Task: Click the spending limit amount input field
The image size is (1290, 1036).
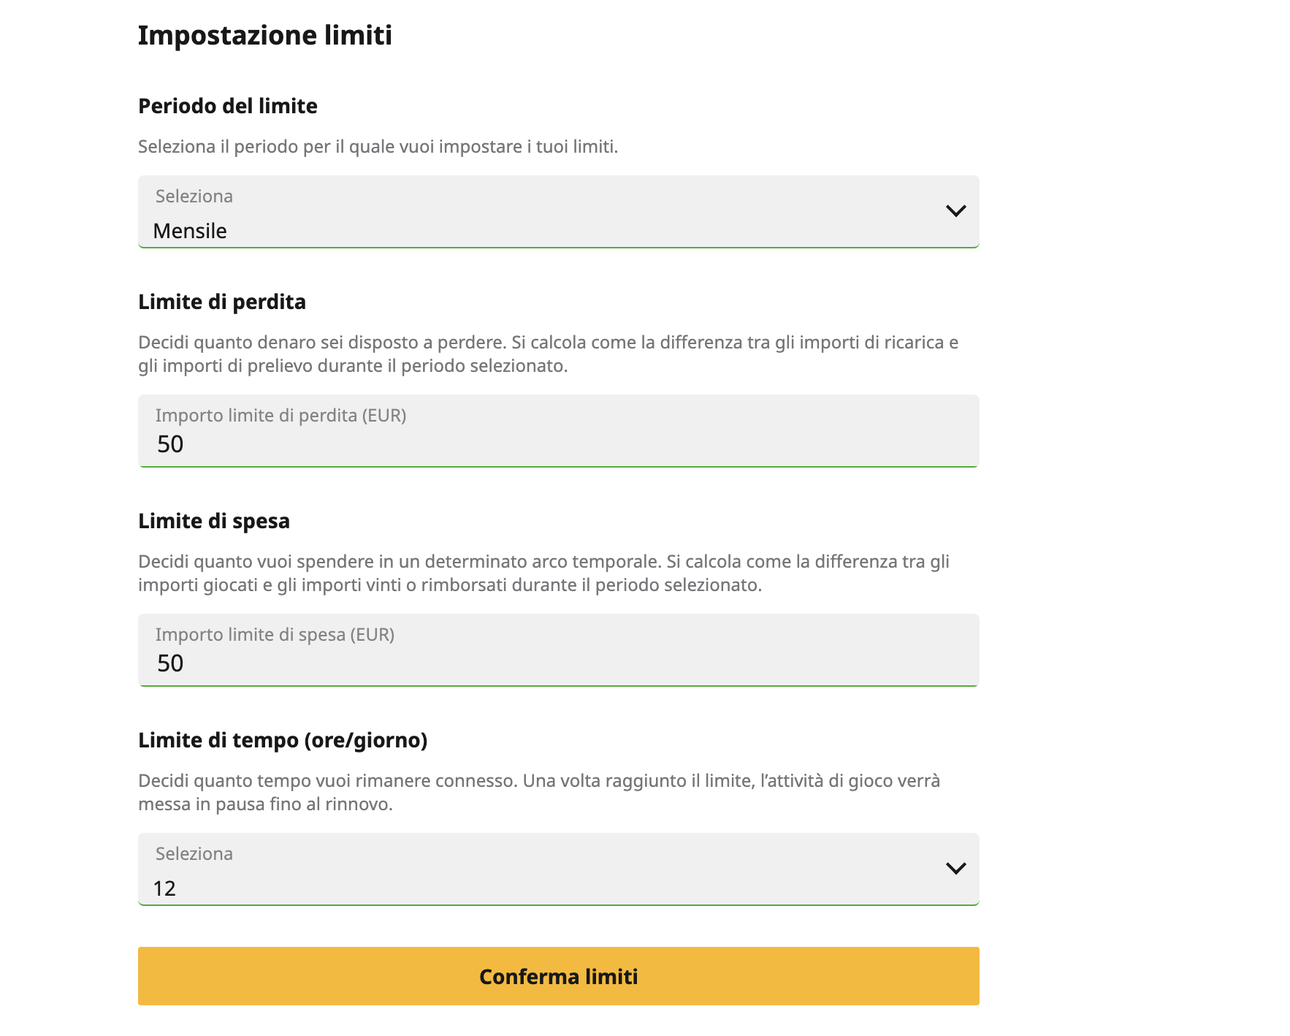Action: pos(558,662)
